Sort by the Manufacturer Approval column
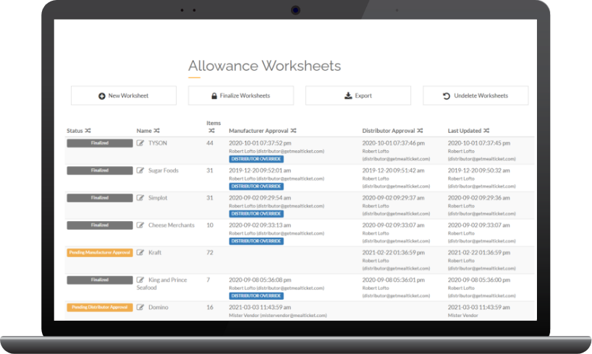The image size is (592, 354). point(293,131)
